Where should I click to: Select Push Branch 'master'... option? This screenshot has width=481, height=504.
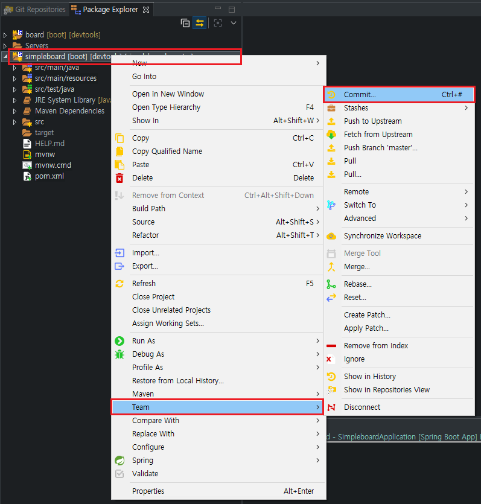pos(399,148)
